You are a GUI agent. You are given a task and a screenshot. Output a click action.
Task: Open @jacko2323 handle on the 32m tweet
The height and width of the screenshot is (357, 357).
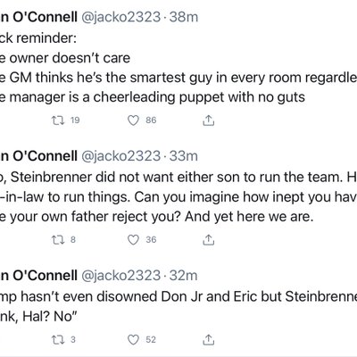pyautogui.click(x=120, y=276)
